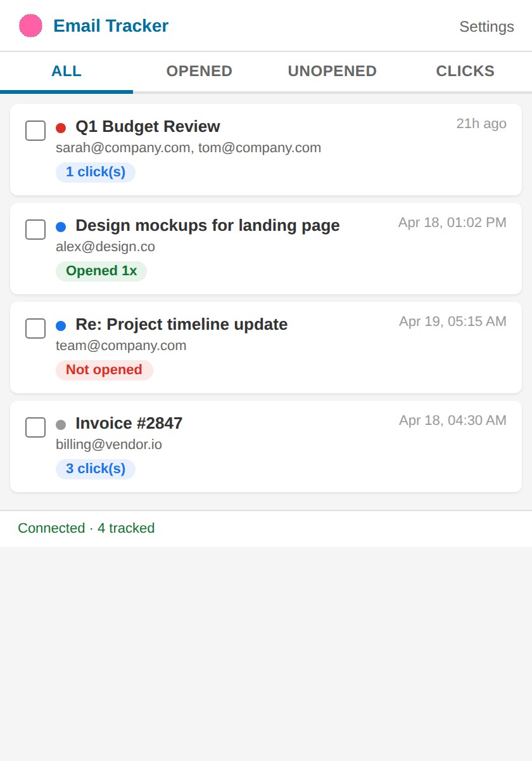Open the UNOPENED tab

[332, 71]
